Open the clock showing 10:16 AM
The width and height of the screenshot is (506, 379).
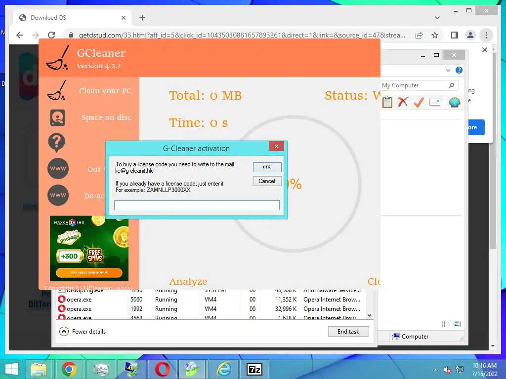pos(484,370)
